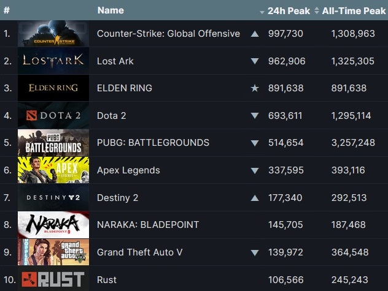Click the Rust game logo
Screen dimensions: 388x291
coord(53,279)
